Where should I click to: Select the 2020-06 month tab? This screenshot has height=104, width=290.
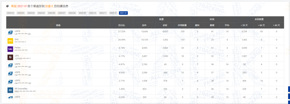tap(52, 13)
